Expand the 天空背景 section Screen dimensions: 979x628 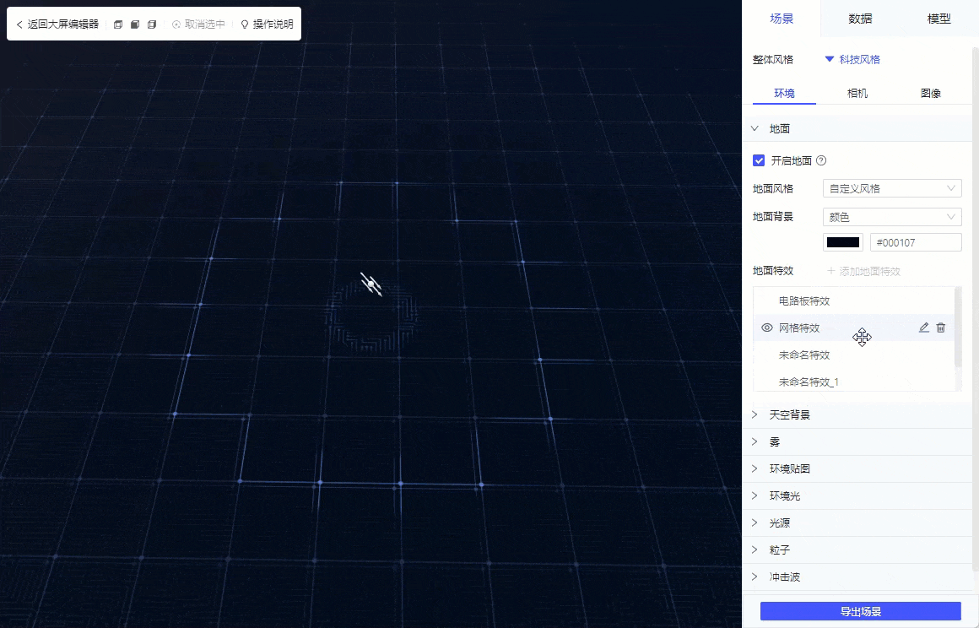pyautogui.click(x=857, y=415)
